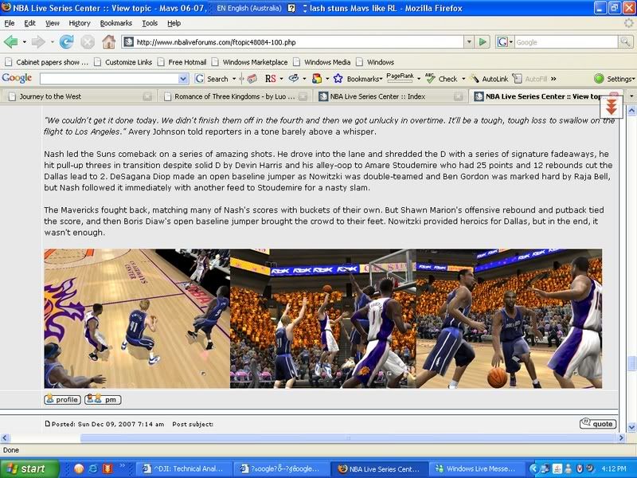The height and width of the screenshot is (478, 637).
Task: Click the profile button under the post
Action: coord(62,400)
